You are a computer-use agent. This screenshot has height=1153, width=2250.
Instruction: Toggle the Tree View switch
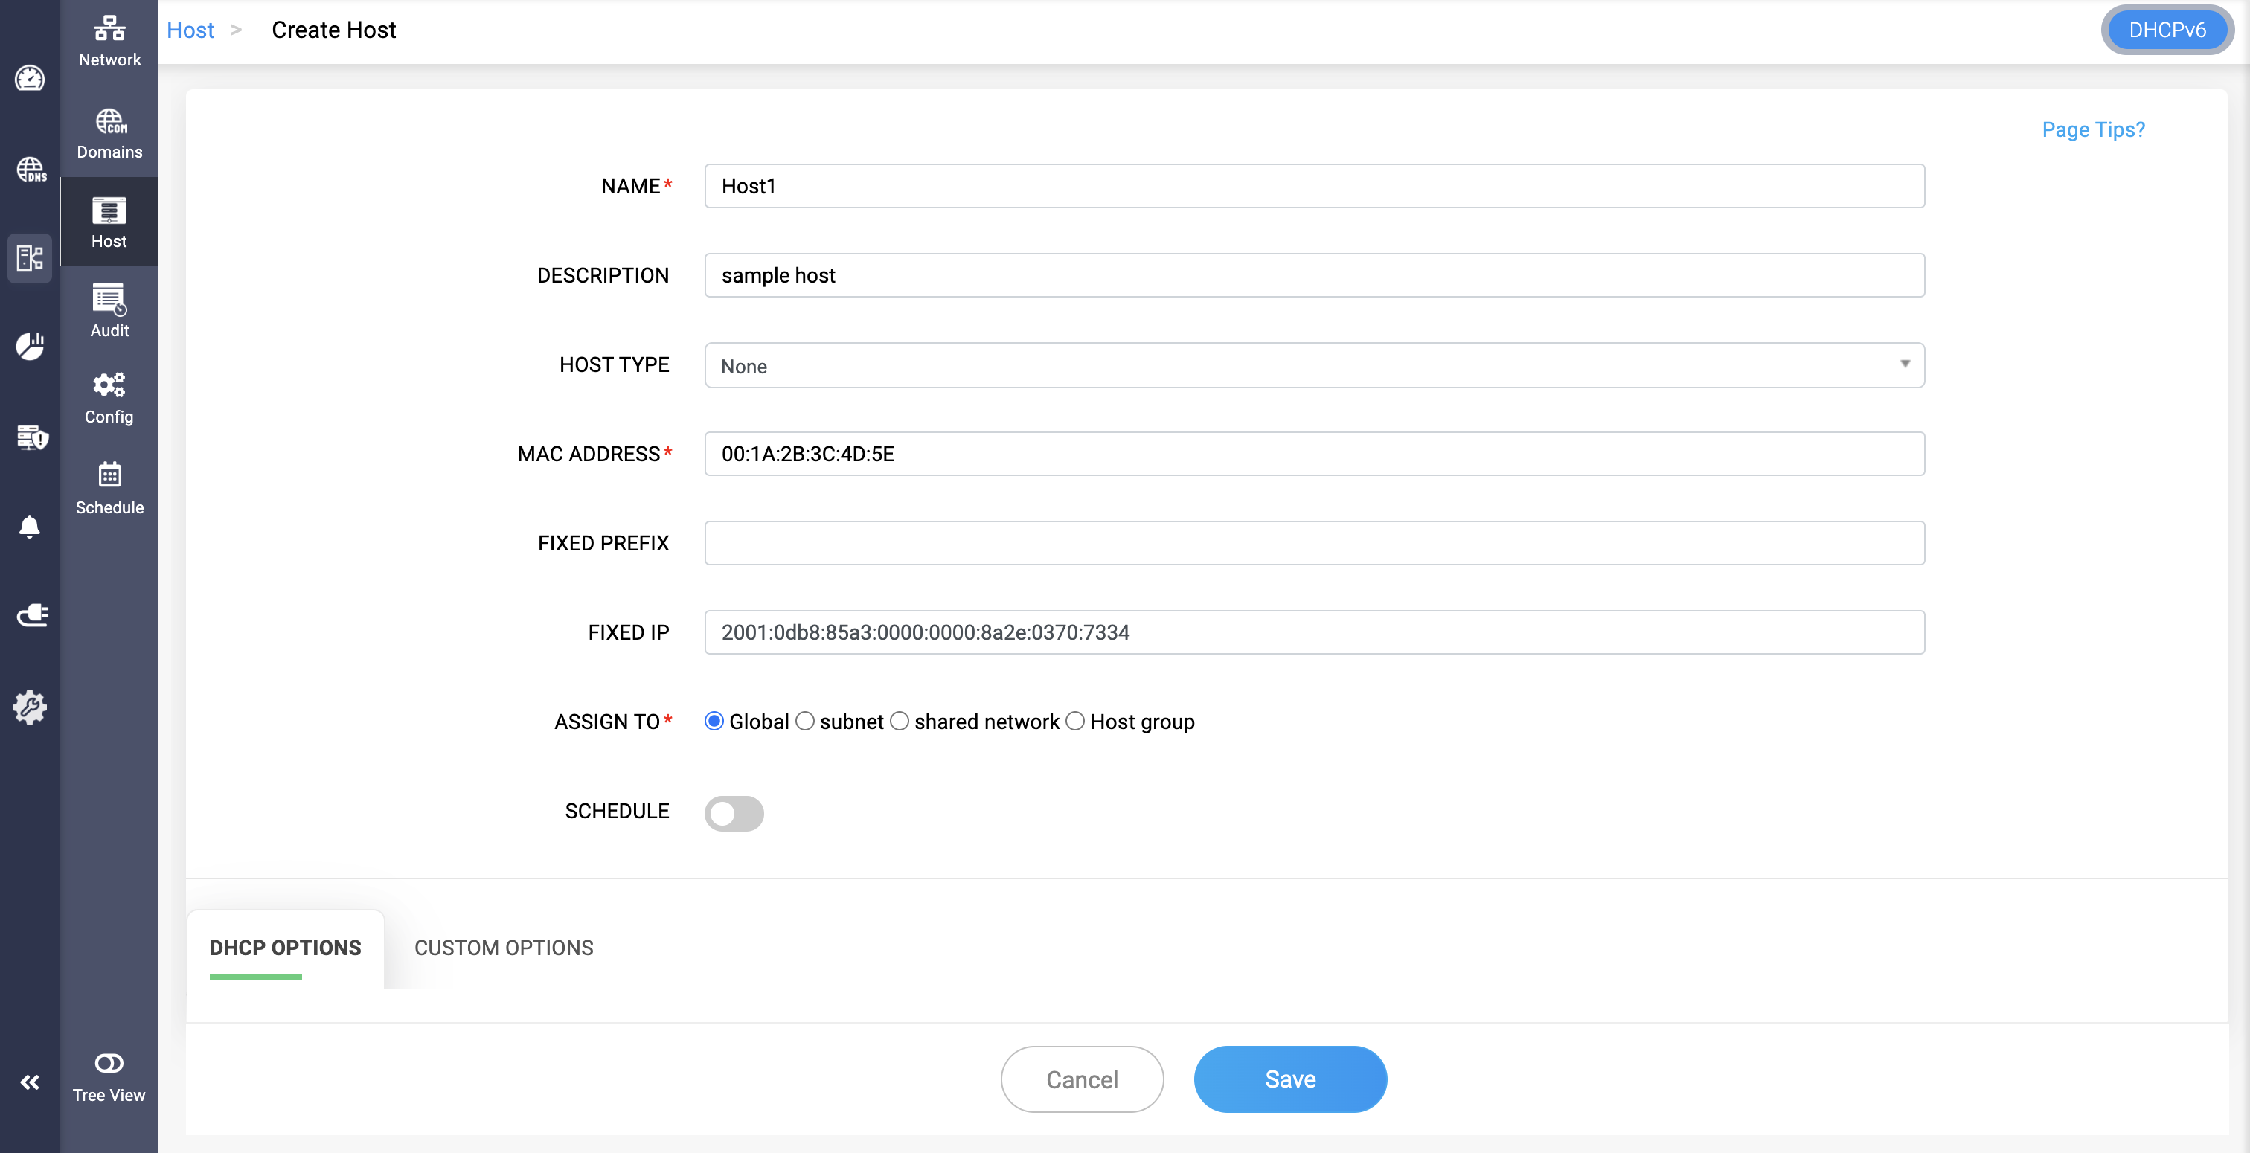pyautogui.click(x=109, y=1063)
